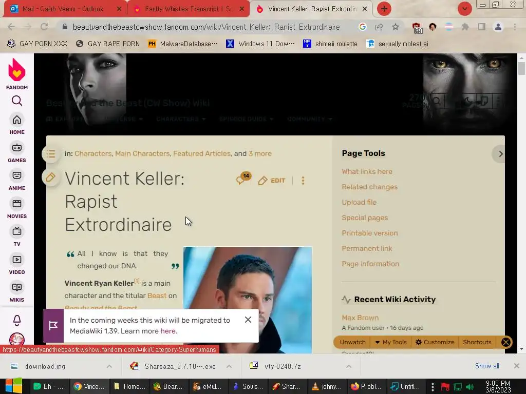Click the browser back arrow
This screenshot has width=526, height=394.
tap(11, 27)
